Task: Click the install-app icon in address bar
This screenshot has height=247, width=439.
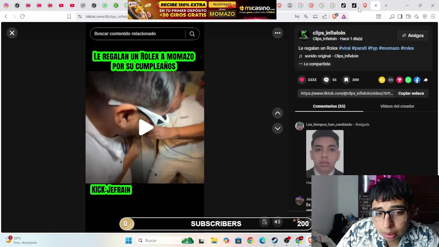Action: pos(315,16)
